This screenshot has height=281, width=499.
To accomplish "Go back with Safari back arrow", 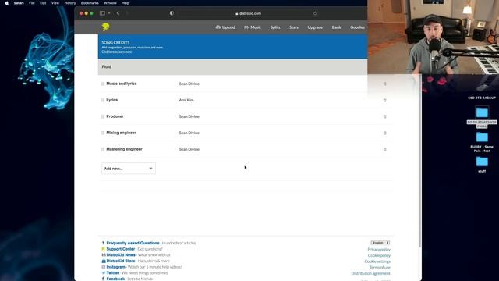I will pyautogui.click(x=118, y=13).
